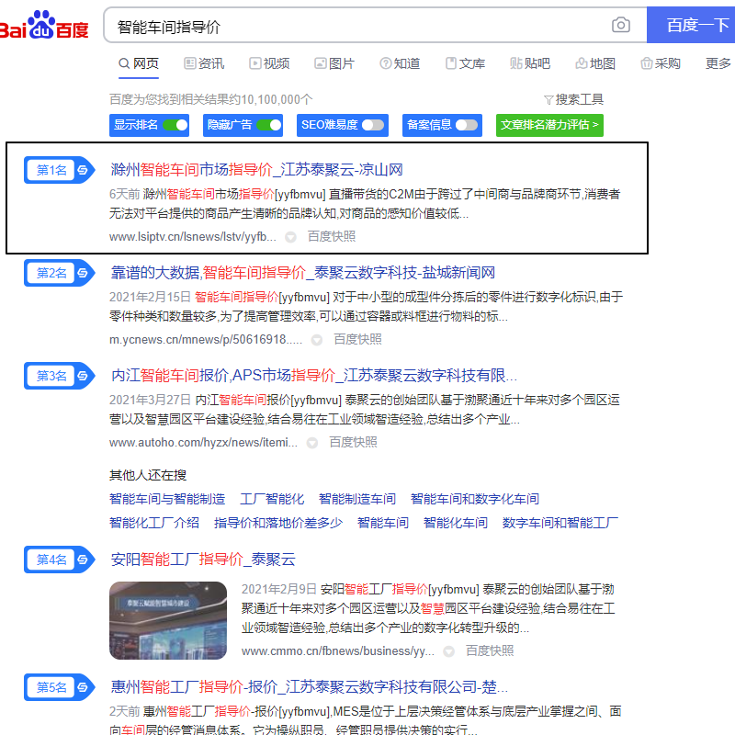Click the related search reading exactly 智能车间
This screenshot has height=735, width=735.
(x=383, y=523)
